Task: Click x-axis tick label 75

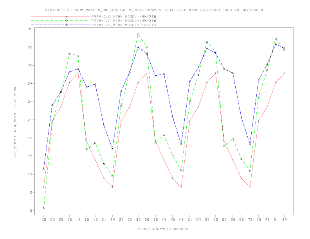Action: pyautogui.click(x=259, y=219)
